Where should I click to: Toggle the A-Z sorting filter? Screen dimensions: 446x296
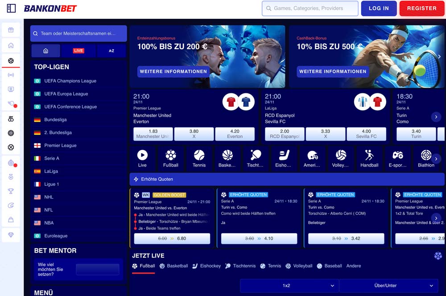(111, 50)
